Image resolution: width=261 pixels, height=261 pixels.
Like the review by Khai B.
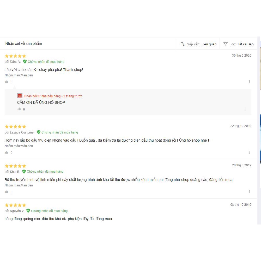[7, 192]
